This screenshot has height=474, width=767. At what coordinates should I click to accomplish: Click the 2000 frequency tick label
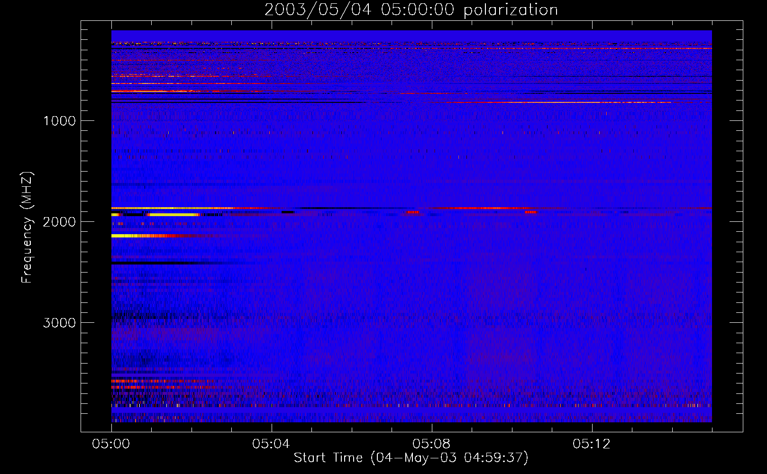(59, 222)
